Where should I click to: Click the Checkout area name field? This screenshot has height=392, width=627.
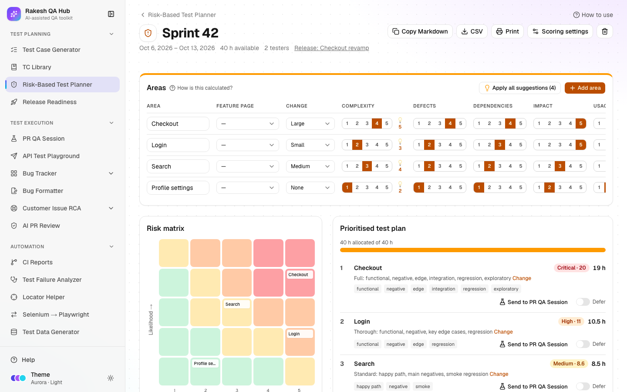[x=178, y=124]
